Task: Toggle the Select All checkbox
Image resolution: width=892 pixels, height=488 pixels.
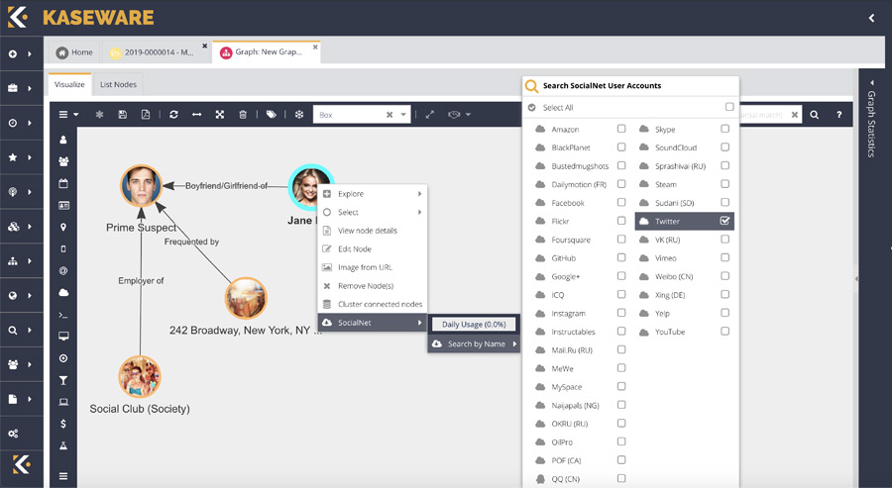Action: (x=729, y=107)
